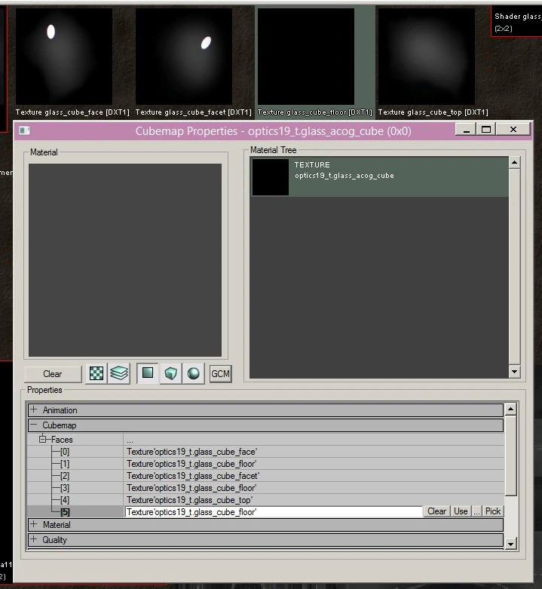The height and width of the screenshot is (589, 542).
Task: Click the face [5] texture input field
Action: tap(273, 511)
